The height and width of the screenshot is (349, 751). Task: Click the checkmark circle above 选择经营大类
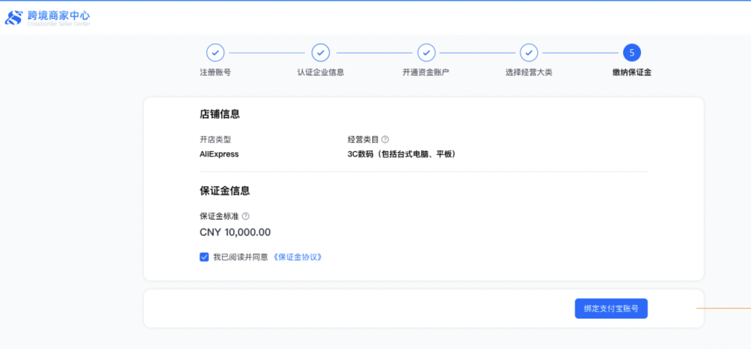(529, 53)
